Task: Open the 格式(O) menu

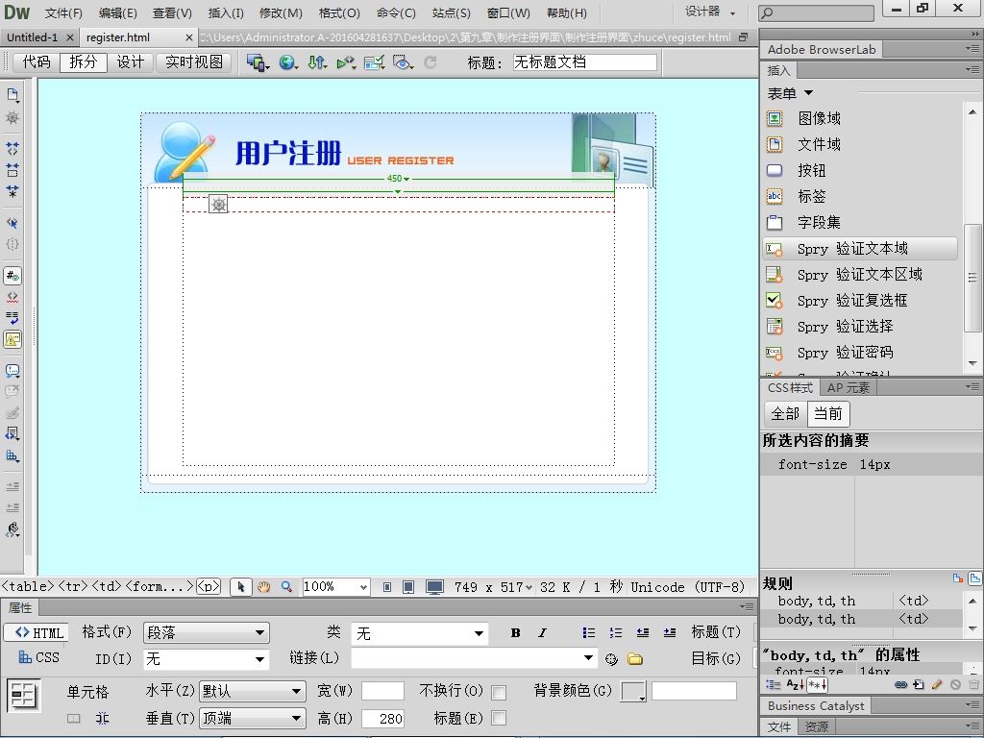Action: pos(339,12)
